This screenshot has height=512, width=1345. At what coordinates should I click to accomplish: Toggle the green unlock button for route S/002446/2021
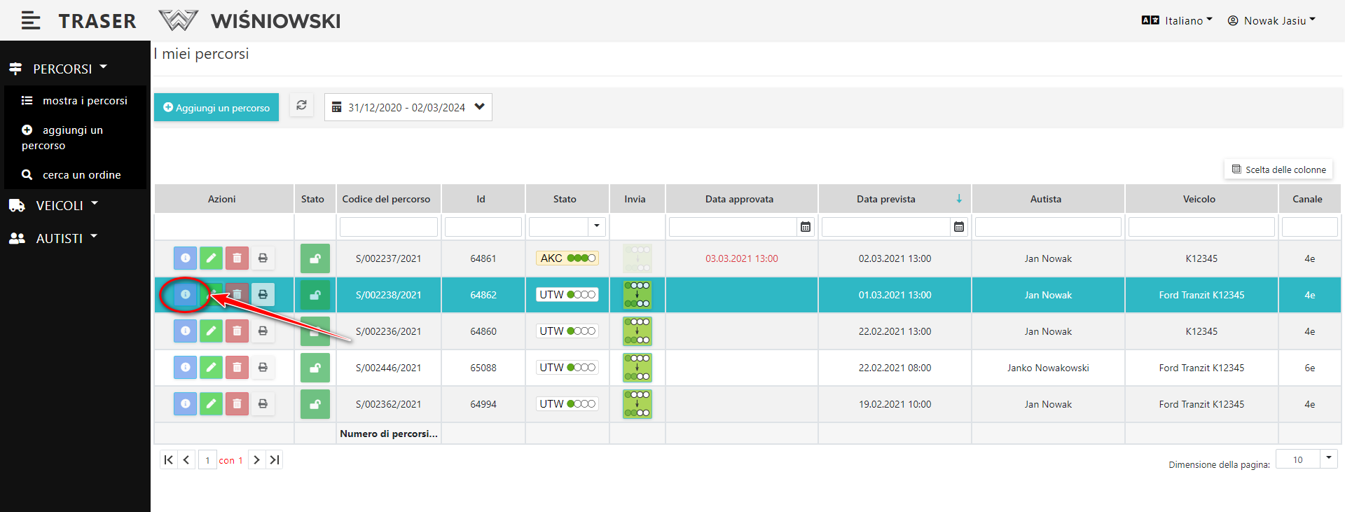click(315, 368)
